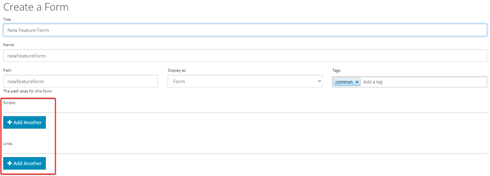Add another link entry under Links
The height and width of the screenshot is (176, 490).
(25, 164)
